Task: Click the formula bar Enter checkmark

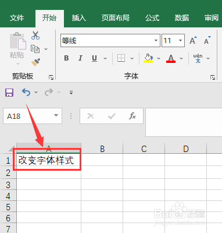Action: click(x=112, y=116)
